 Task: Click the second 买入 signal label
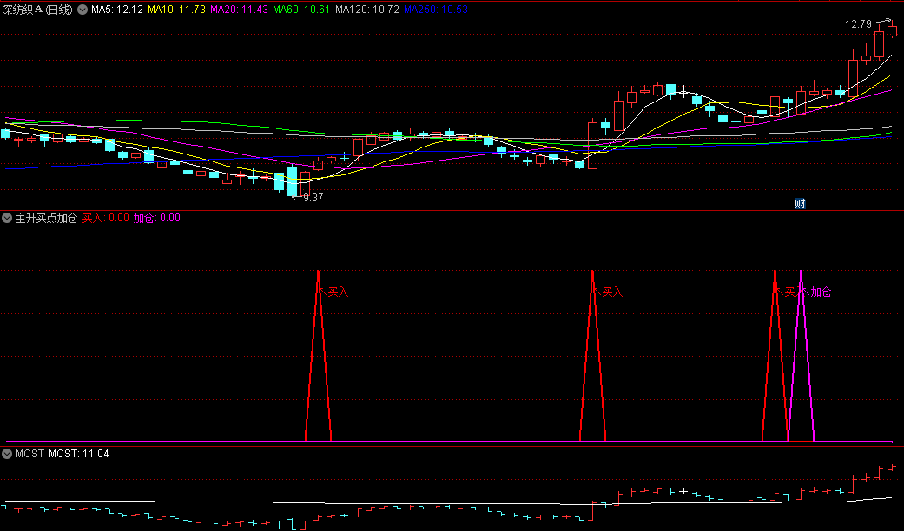pyautogui.click(x=612, y=292)
